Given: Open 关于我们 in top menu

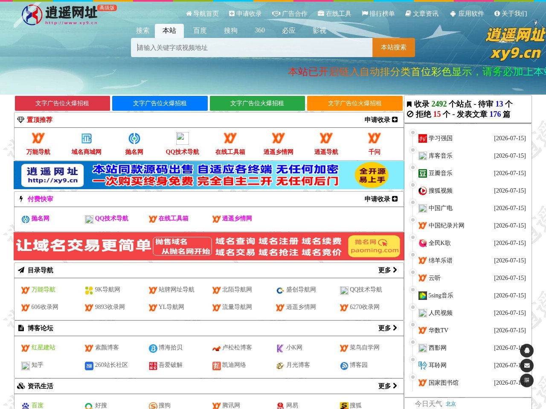Looking at the screenshot, I should pyautogui.click(x=511, y=14).
